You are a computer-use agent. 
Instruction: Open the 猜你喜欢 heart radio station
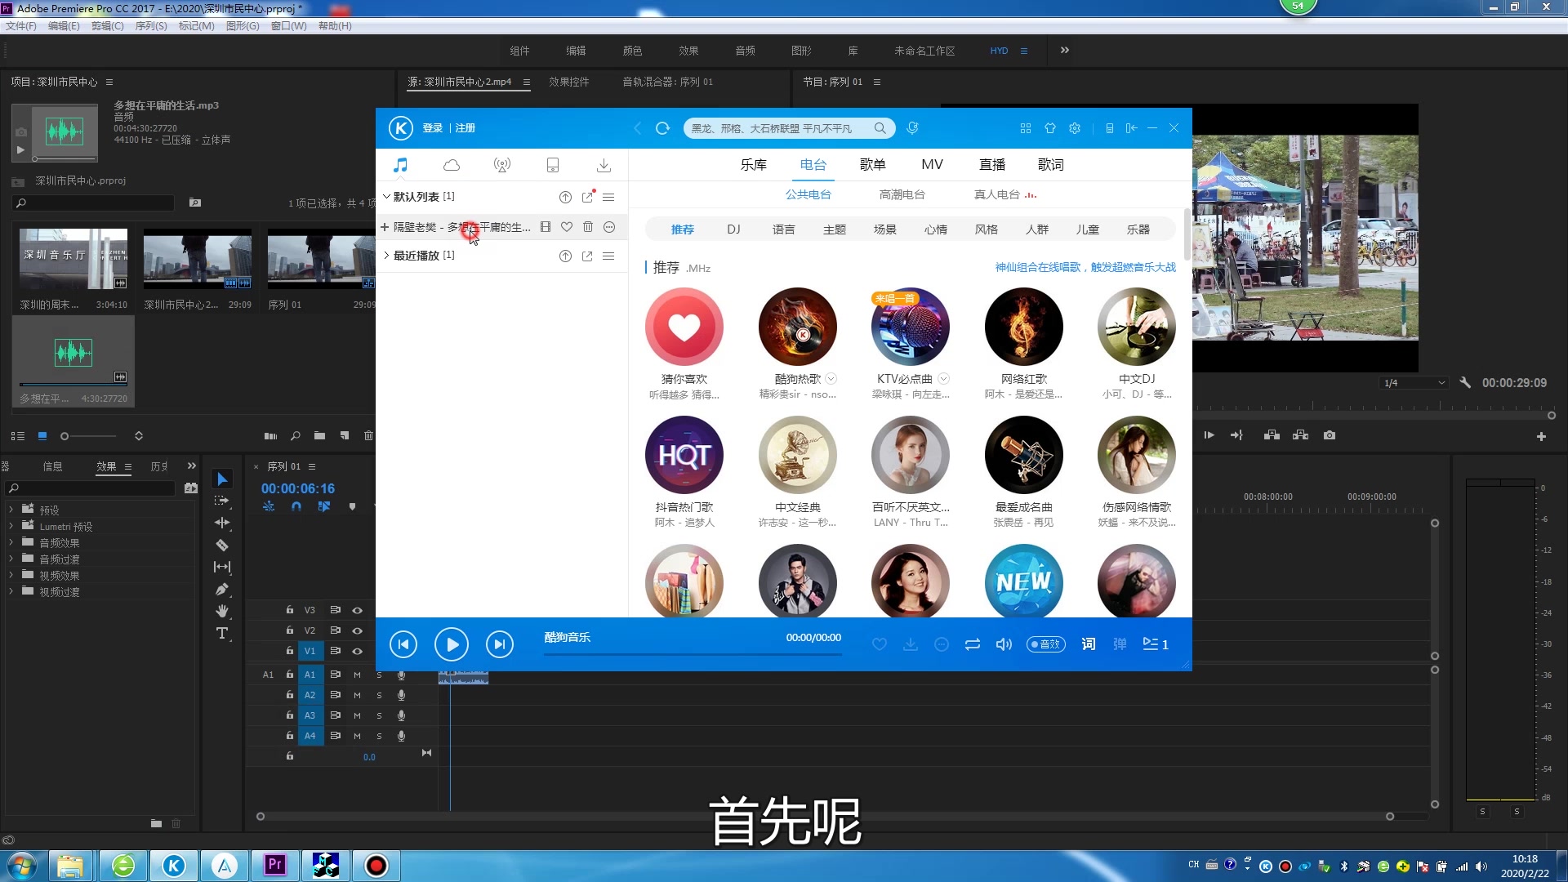click(x=684, y=327)
